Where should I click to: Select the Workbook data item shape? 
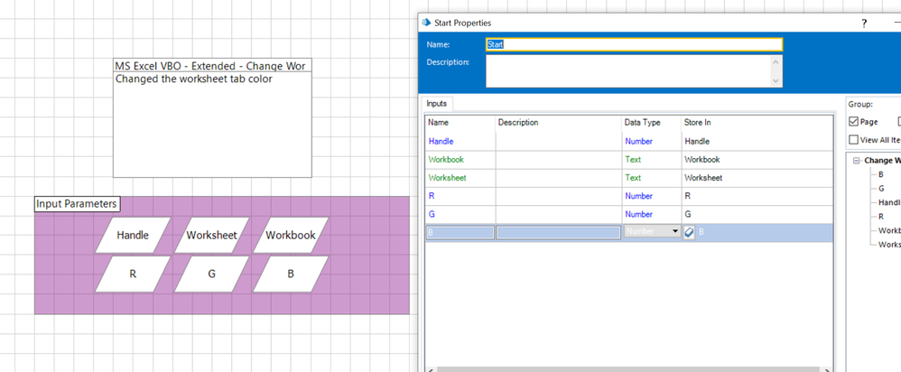290,235
